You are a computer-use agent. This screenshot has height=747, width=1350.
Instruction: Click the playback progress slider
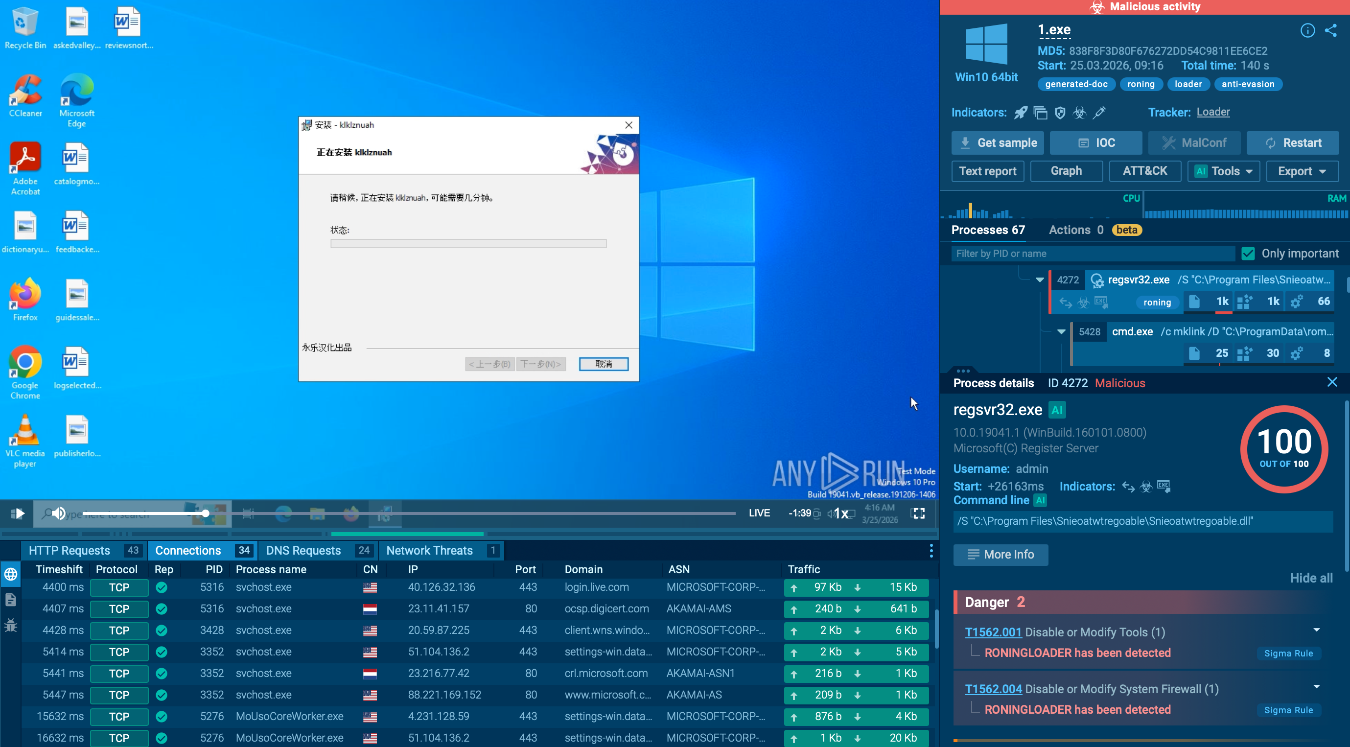(x=206, y=514)
